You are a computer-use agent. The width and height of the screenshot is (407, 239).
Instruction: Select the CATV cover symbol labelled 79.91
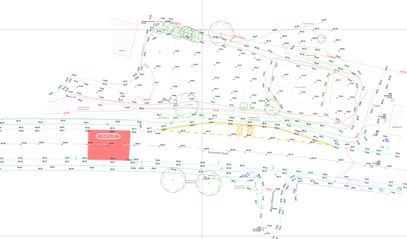[382, 147]
